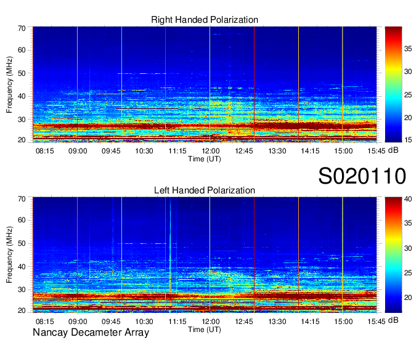
Task: Click the 'Right Handed Polarization' plot title
Action: pos(205,20)
